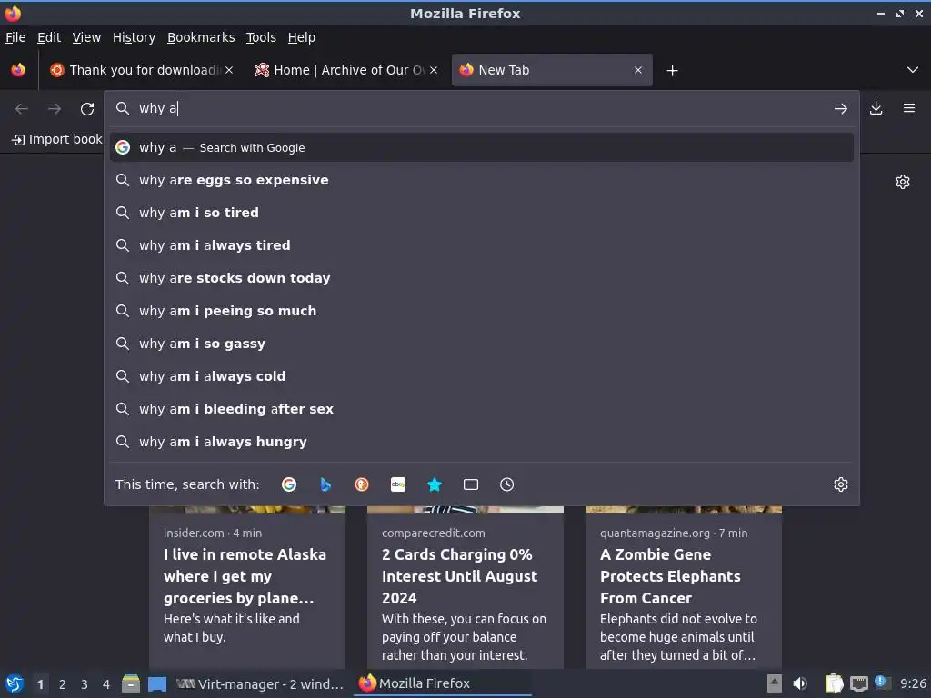Click the update notification tray icon
This screenshot has width=931, height=698.
point(880,682)
